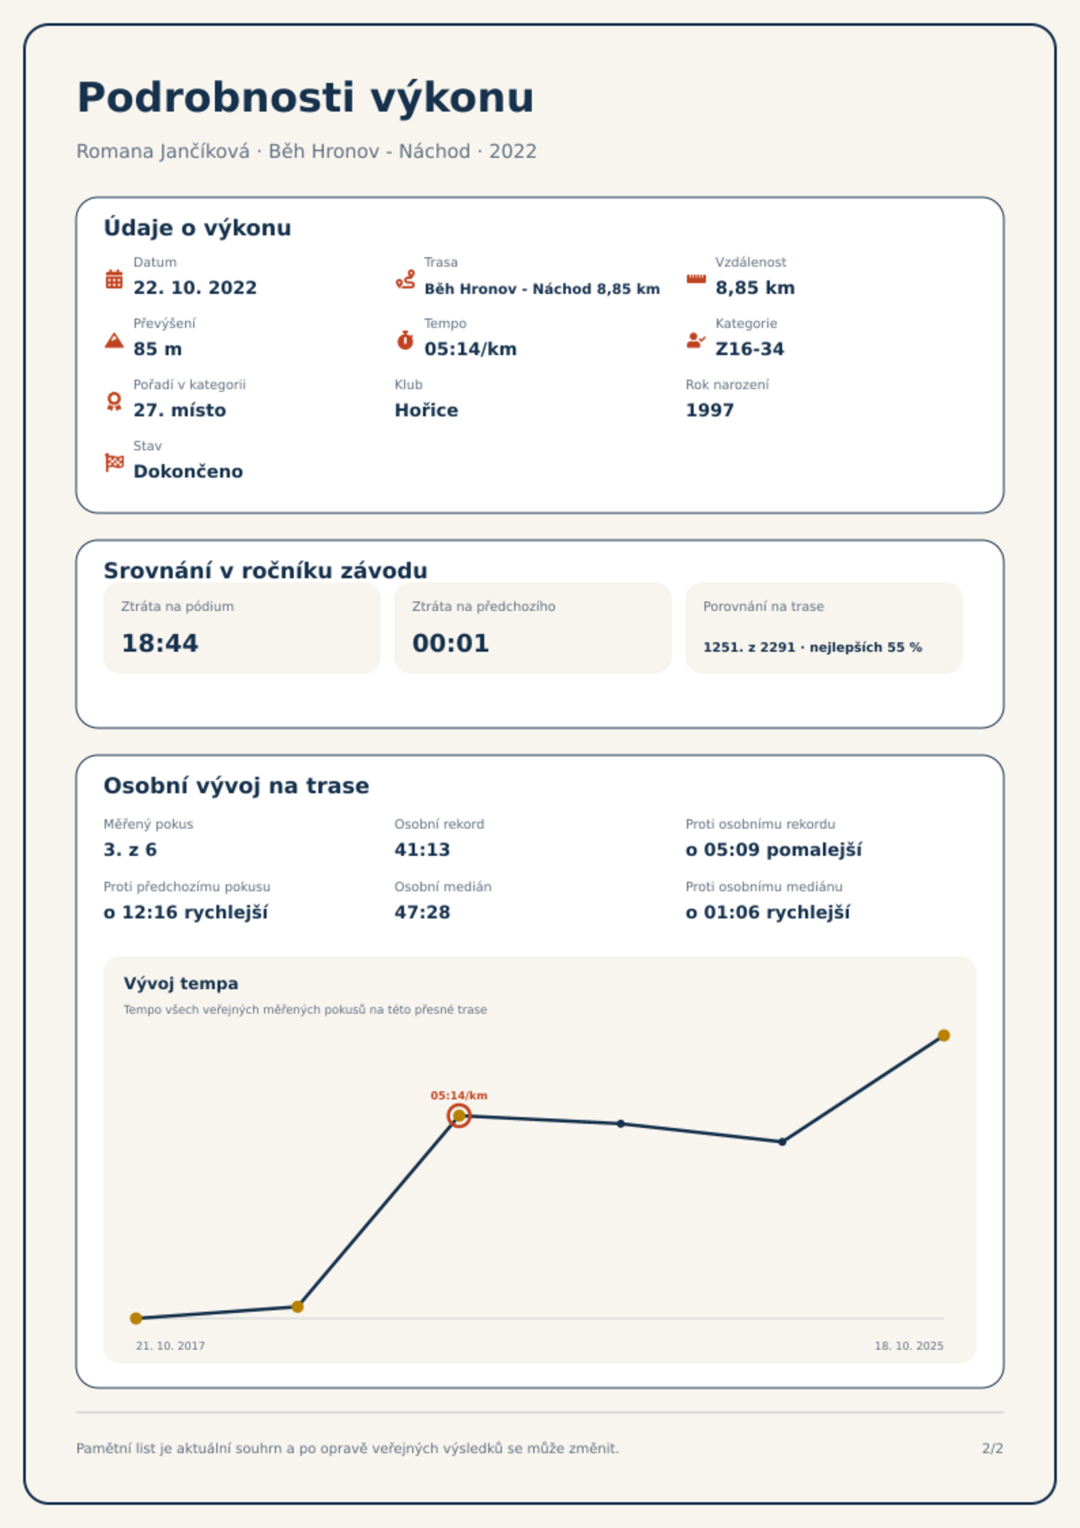Select the highlighted 05:14/km chart point
This screenshot has width=1080, height=1528.
(459, 1115)
